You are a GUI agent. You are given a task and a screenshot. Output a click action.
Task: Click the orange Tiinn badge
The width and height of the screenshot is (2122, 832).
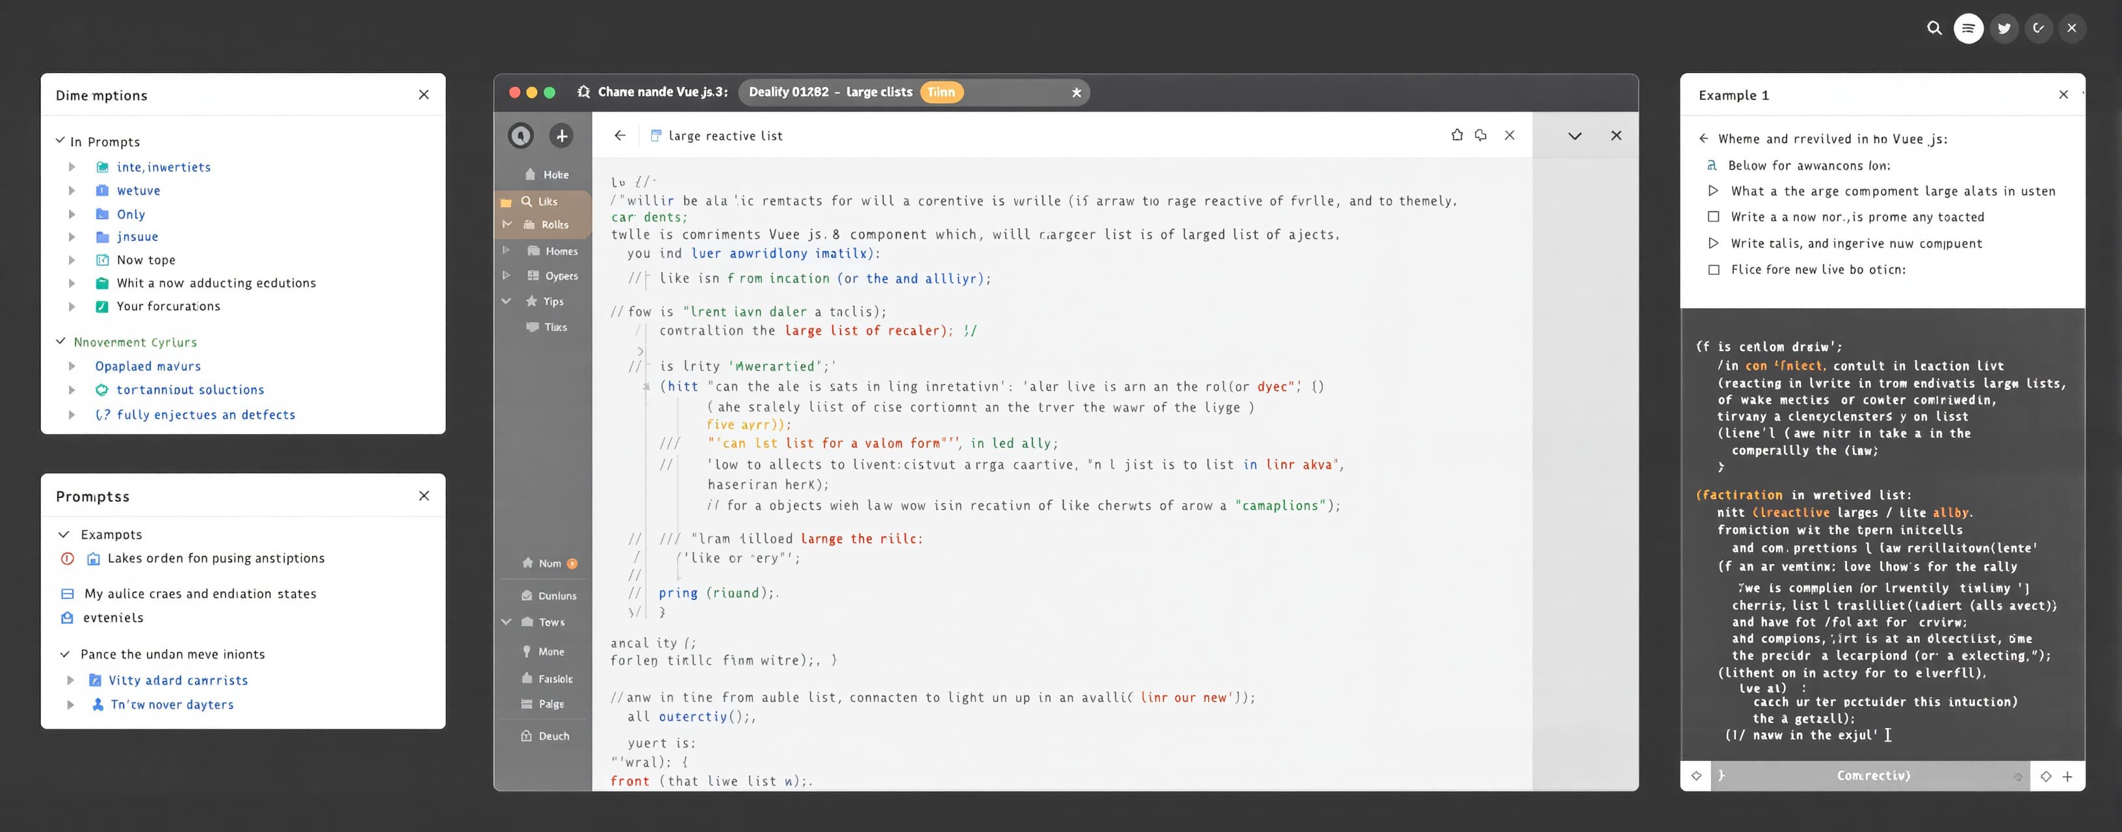tap(941, 92)
